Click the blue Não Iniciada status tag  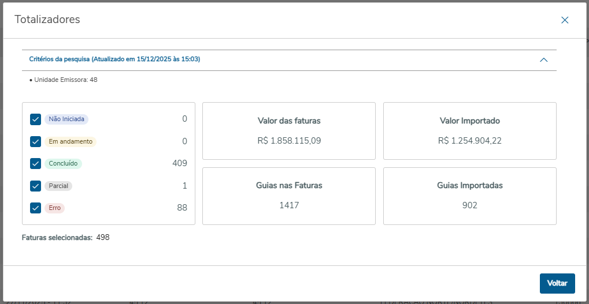click(66, 119)
